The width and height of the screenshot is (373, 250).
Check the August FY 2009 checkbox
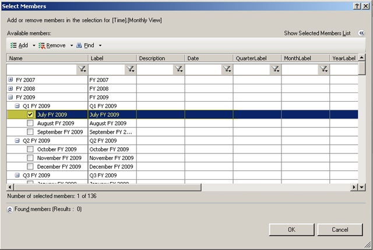tap(30, 123)
